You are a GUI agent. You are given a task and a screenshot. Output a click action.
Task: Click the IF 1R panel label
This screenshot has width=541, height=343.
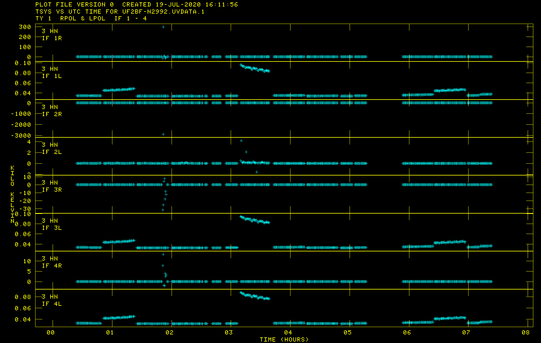(52, 38)
